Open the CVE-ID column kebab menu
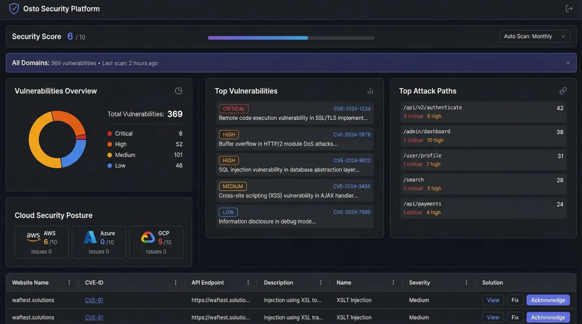Image resolution: width=582 pixels, height=324 pixels. tap(175, 282)
